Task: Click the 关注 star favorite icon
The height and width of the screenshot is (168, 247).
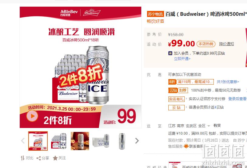Action: coord(55,158)
